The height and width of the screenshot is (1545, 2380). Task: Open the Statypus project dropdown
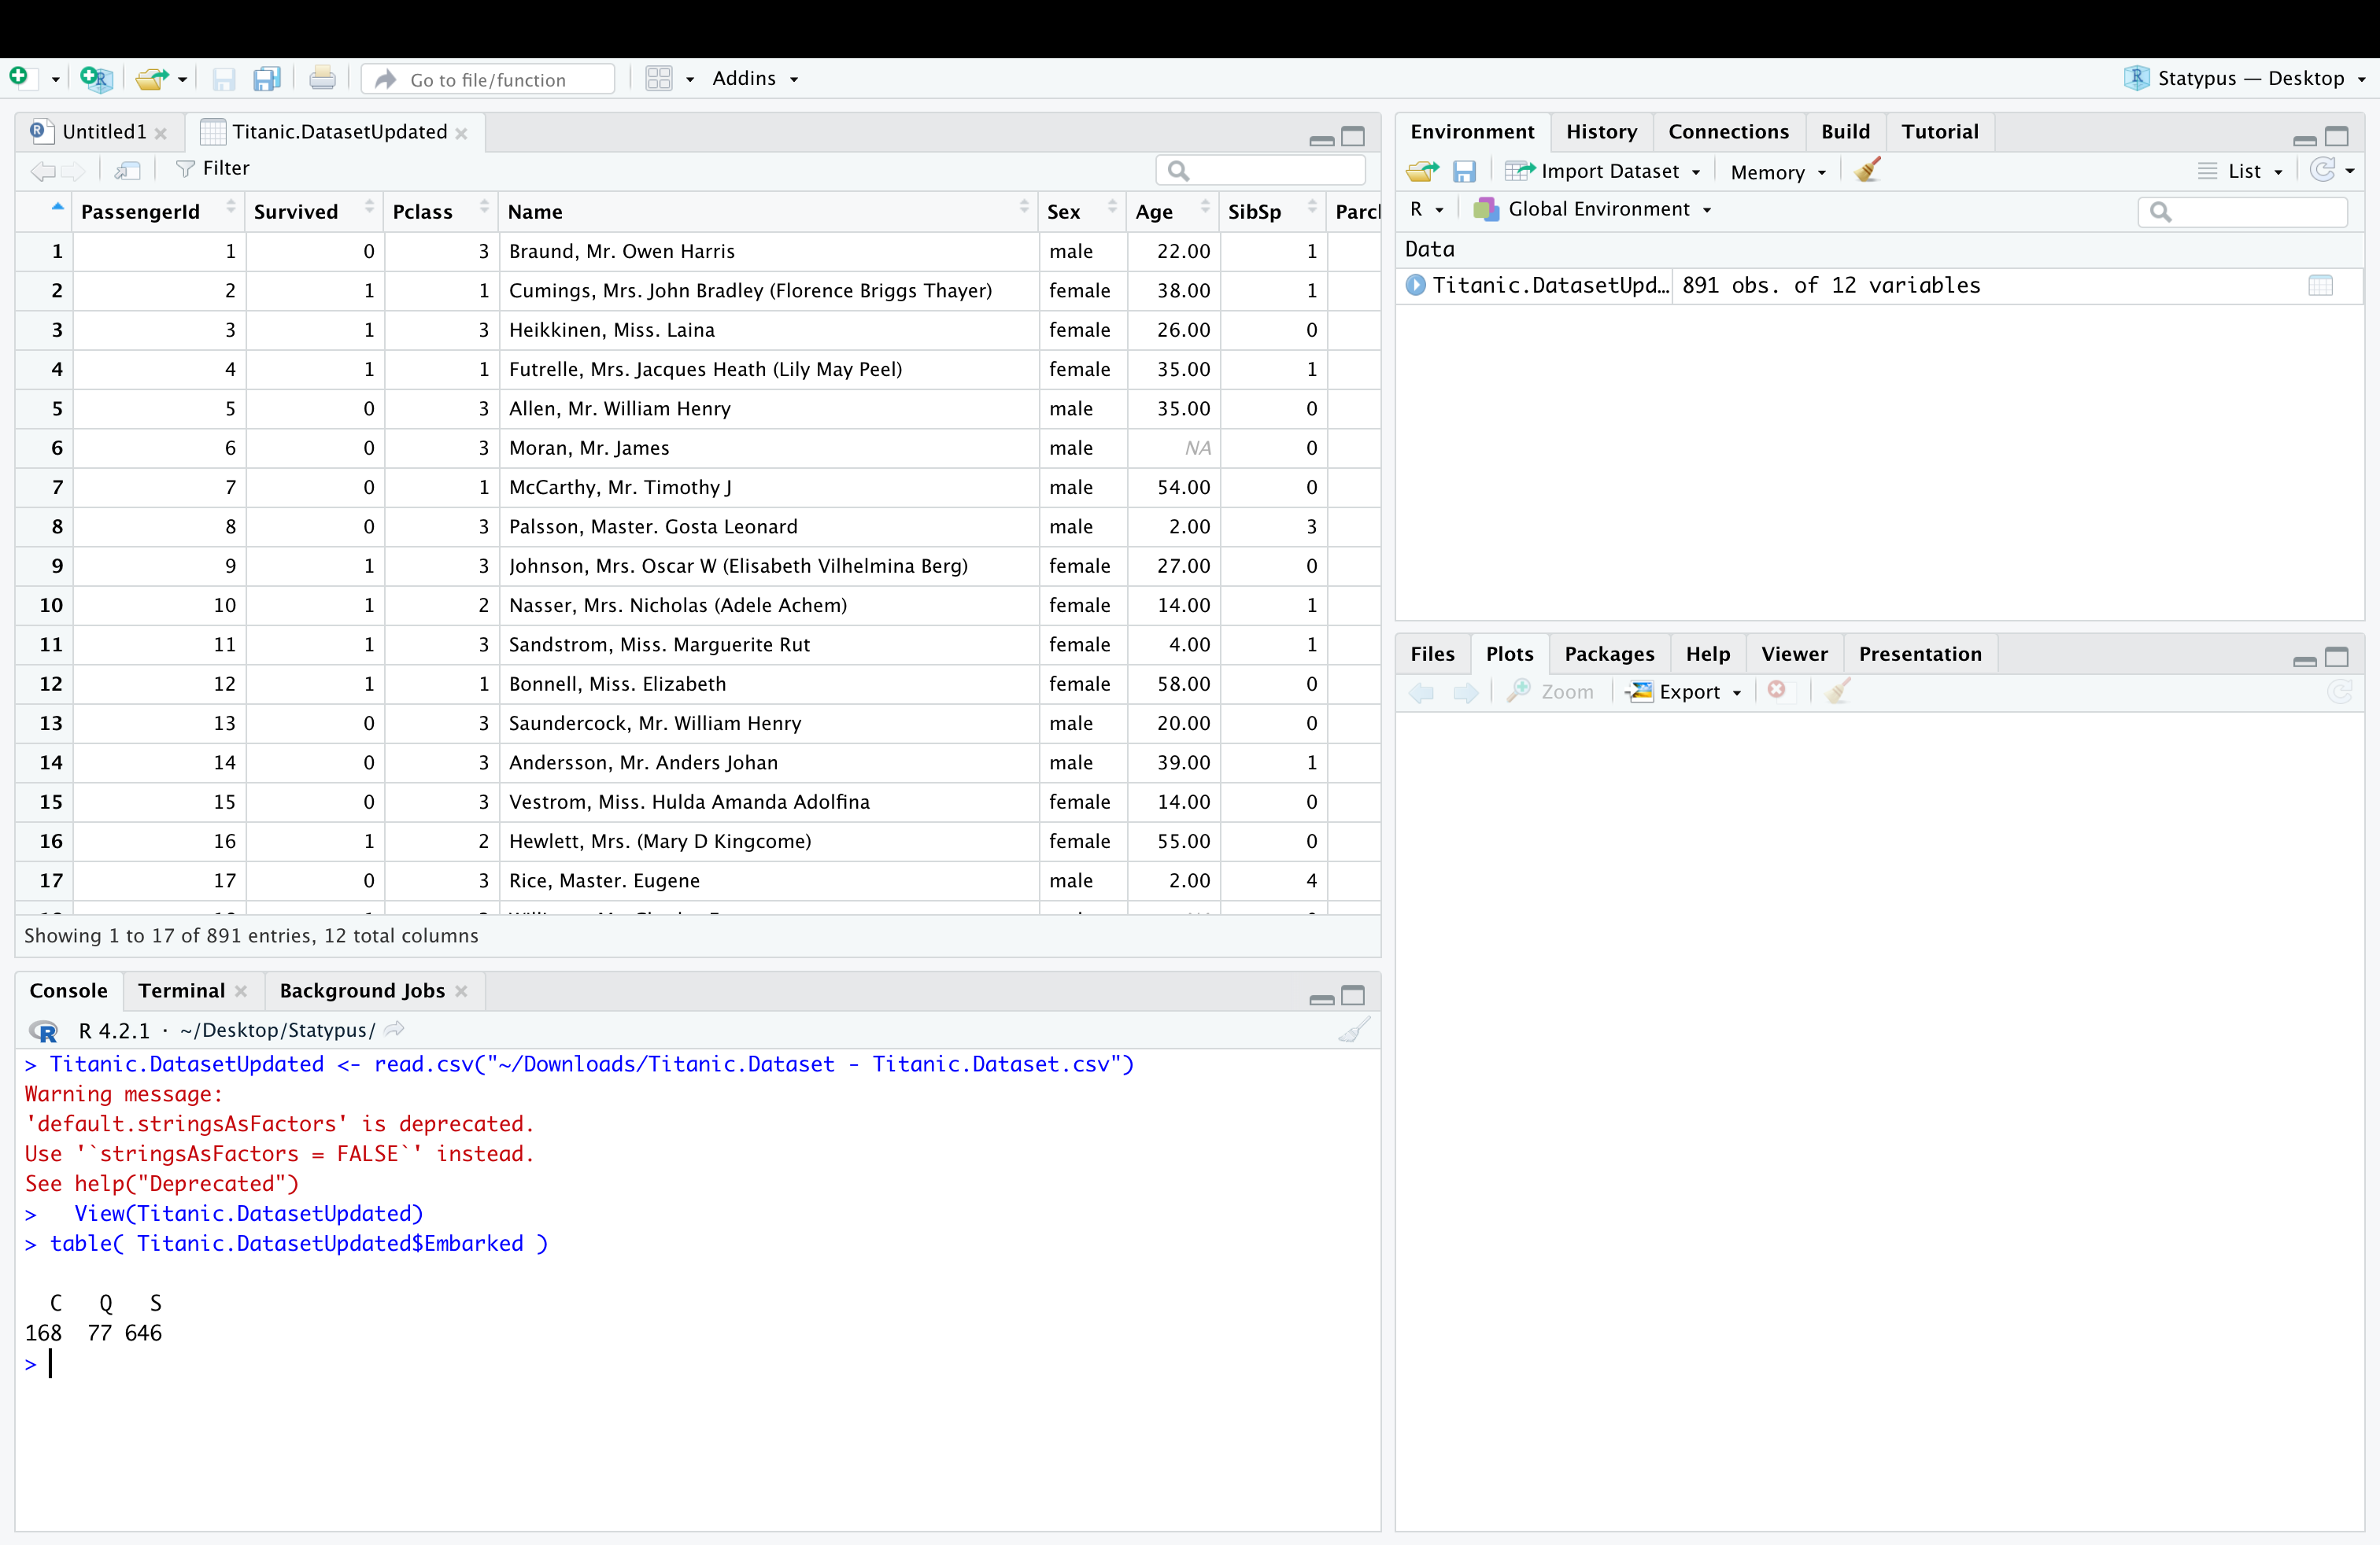click(x=2245, y=79)
